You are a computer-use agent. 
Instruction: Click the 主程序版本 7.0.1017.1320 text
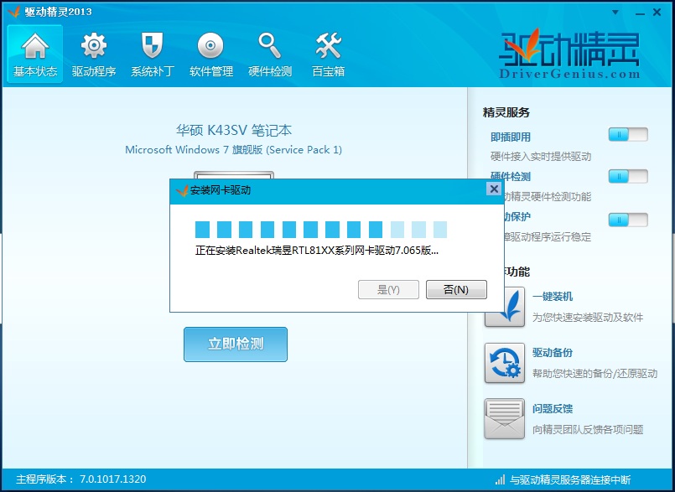pyautogui.click(x=81, y=479)
